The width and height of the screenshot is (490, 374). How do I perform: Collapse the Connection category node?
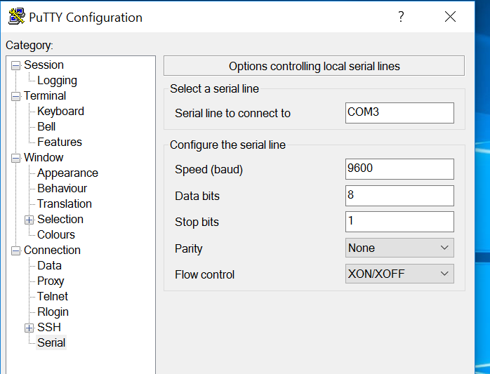click(x=15, y=251)
